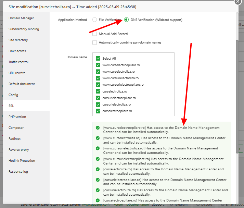Uncheck cursurielectroepilare.ro domain checkbox
The height and width of the screenshot is (208, 244).
click(x=98, y=98)
